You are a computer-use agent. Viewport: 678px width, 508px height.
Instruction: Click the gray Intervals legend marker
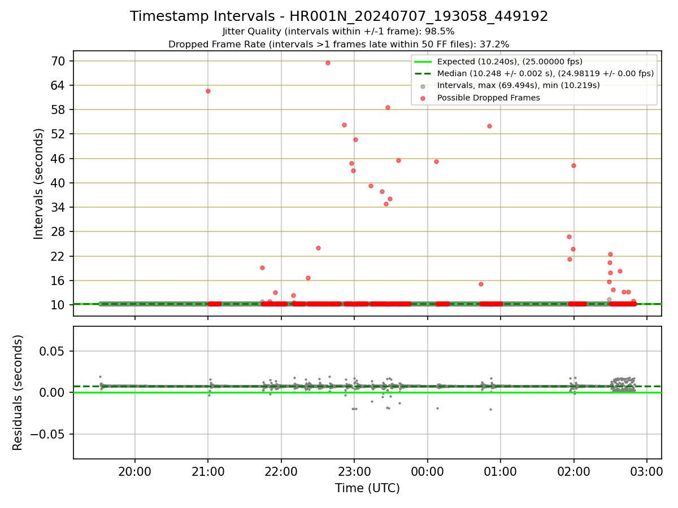click(x=423, y=86)
